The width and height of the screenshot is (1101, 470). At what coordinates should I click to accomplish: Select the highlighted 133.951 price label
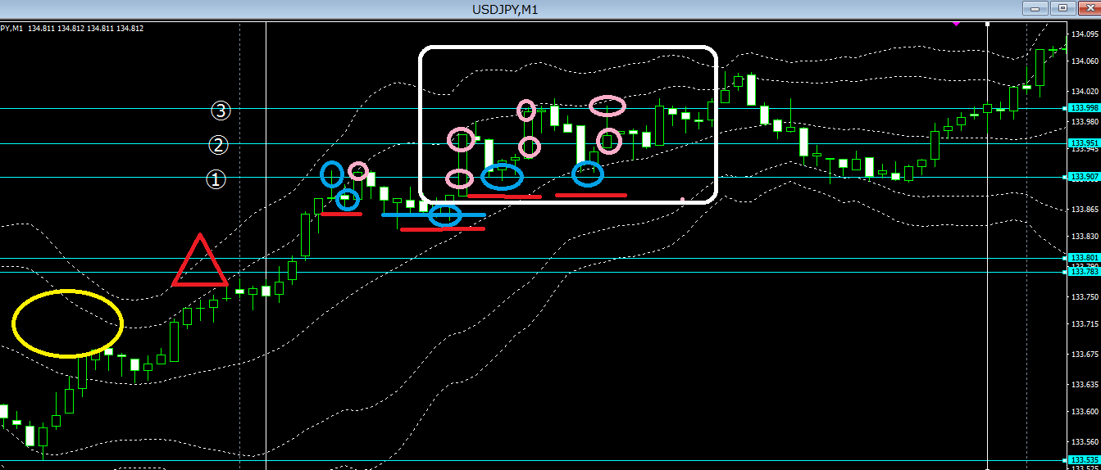tap(1085, 142)
